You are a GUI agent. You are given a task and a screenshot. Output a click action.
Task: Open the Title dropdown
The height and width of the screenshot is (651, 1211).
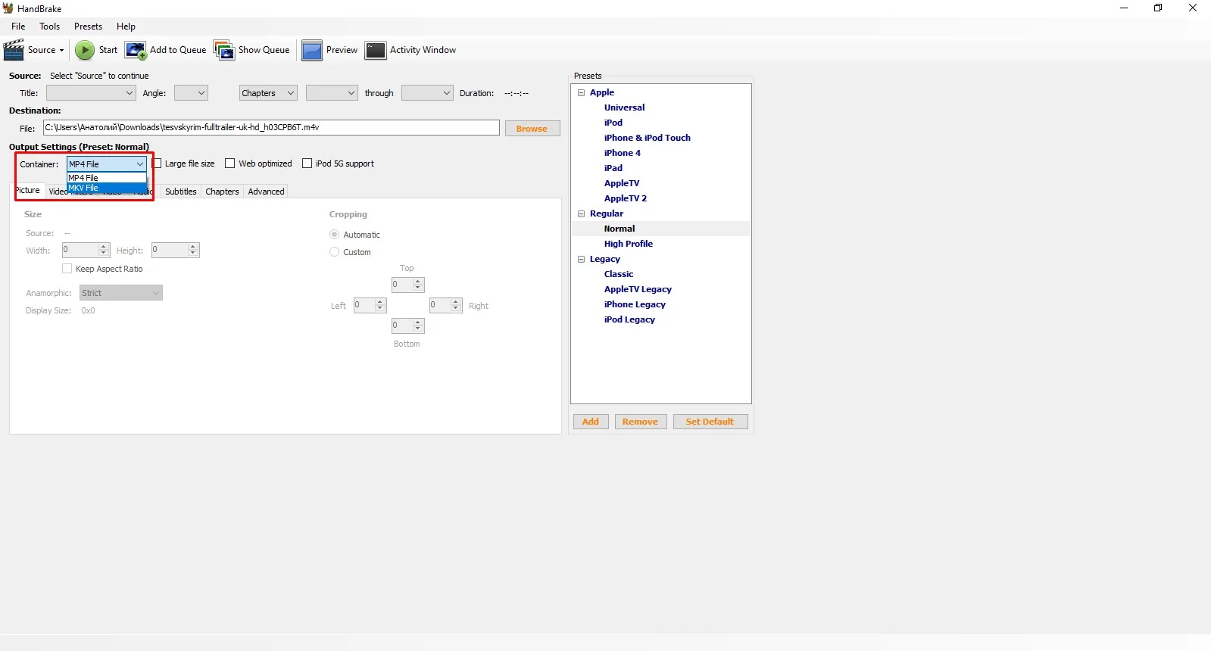[91, 93]
